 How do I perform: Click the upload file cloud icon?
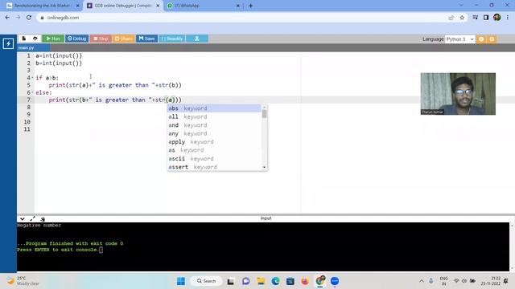pyautogui.click(x=35, y=39)
